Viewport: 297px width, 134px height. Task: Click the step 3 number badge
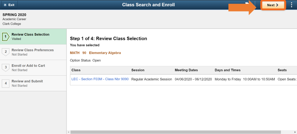coord(6,68)
